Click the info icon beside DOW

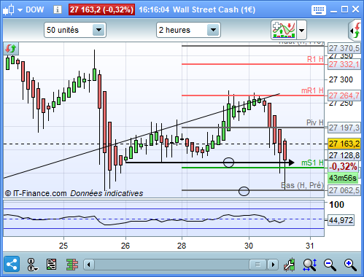tap(58, 9)
